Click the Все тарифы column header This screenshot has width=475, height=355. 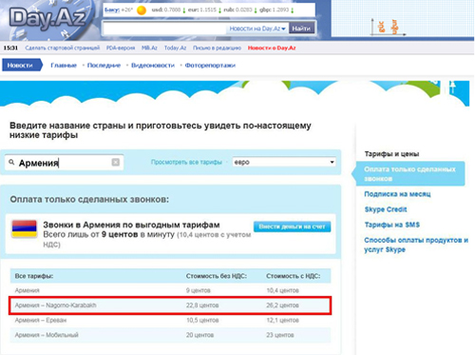(x=34, y=276)
